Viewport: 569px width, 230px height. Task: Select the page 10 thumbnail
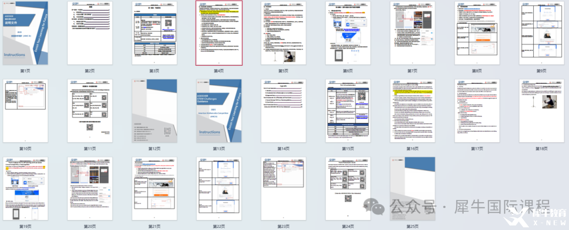pos(25,110)
